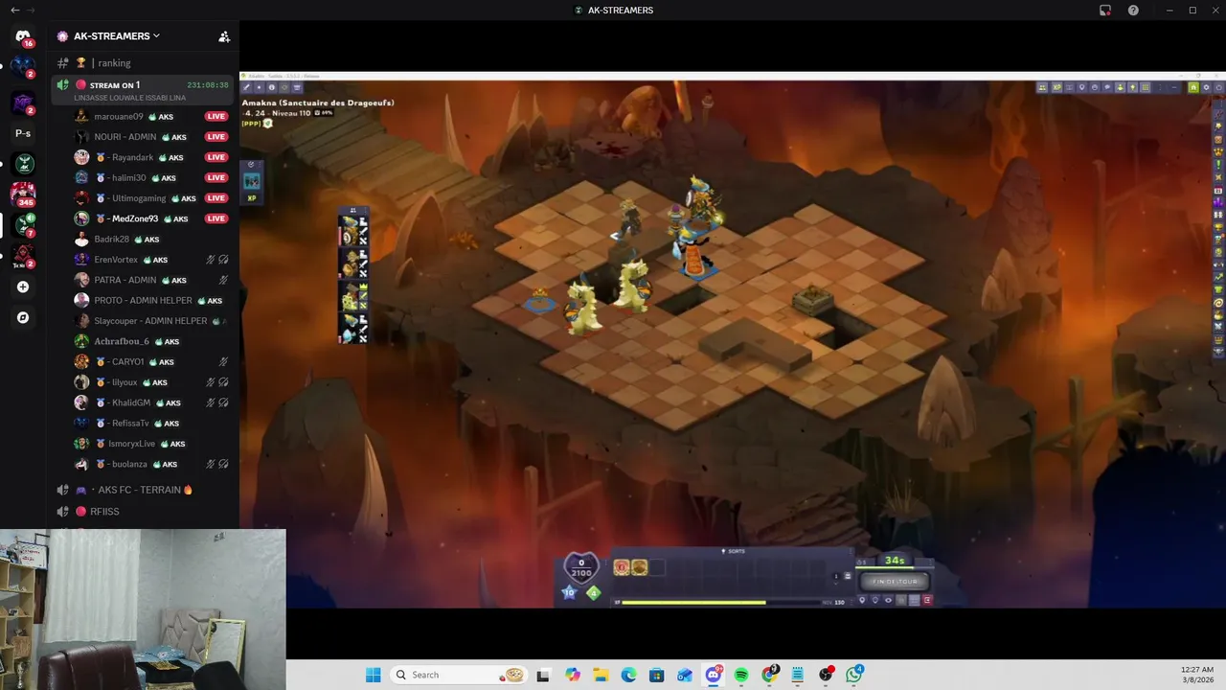
Task: Click the action points star 10
Action: pyautogui.click(x=569, y=593)
